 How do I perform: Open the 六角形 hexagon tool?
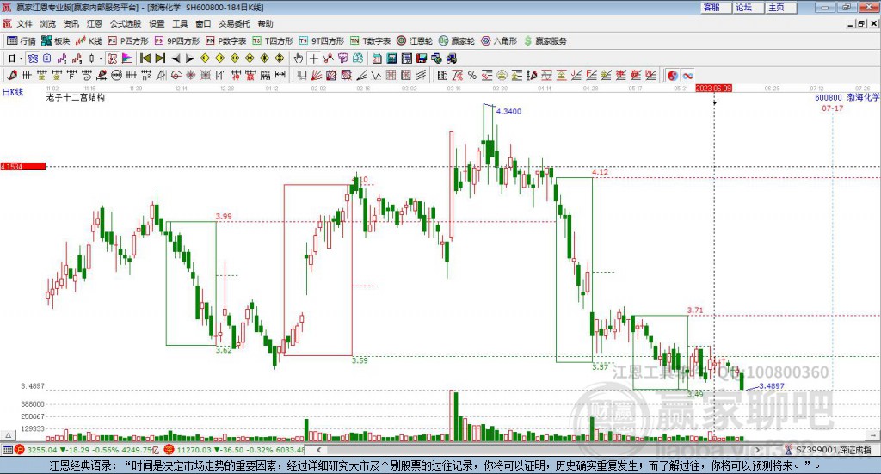pyautogui.click(x=499, y=41)
